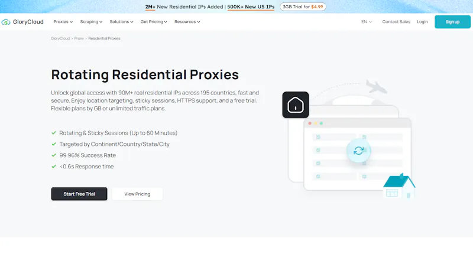Click the View Pricing button

(137, 194)
